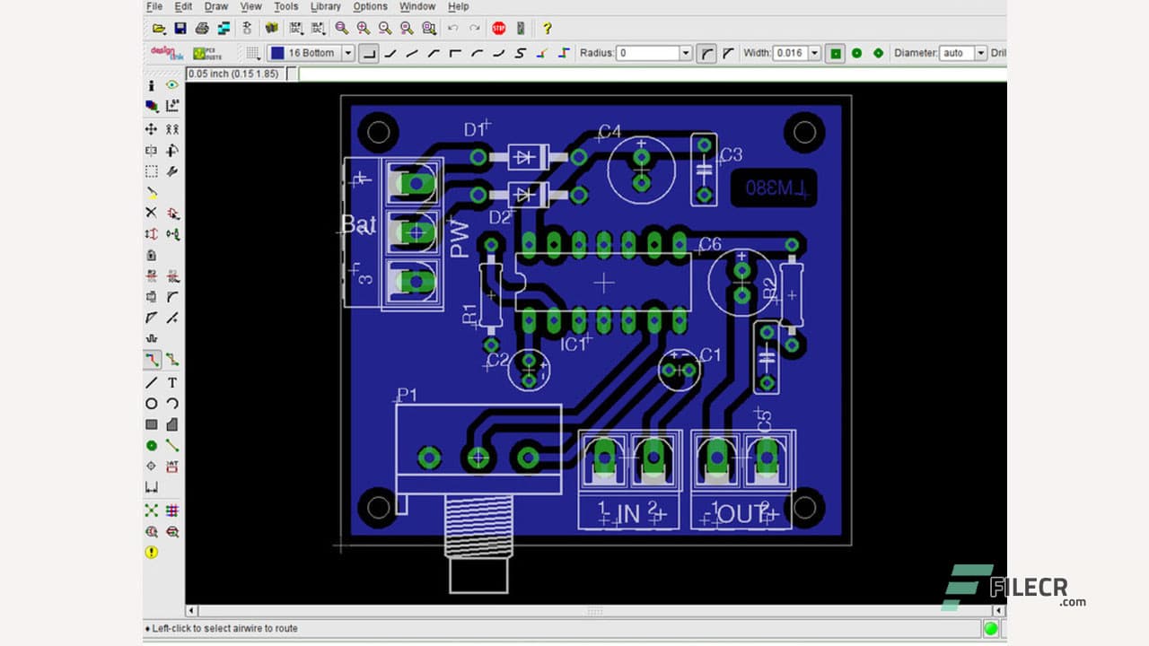Click the blue layer color swatch
This screenshot has width=1149, height=646.
(276, 54)
